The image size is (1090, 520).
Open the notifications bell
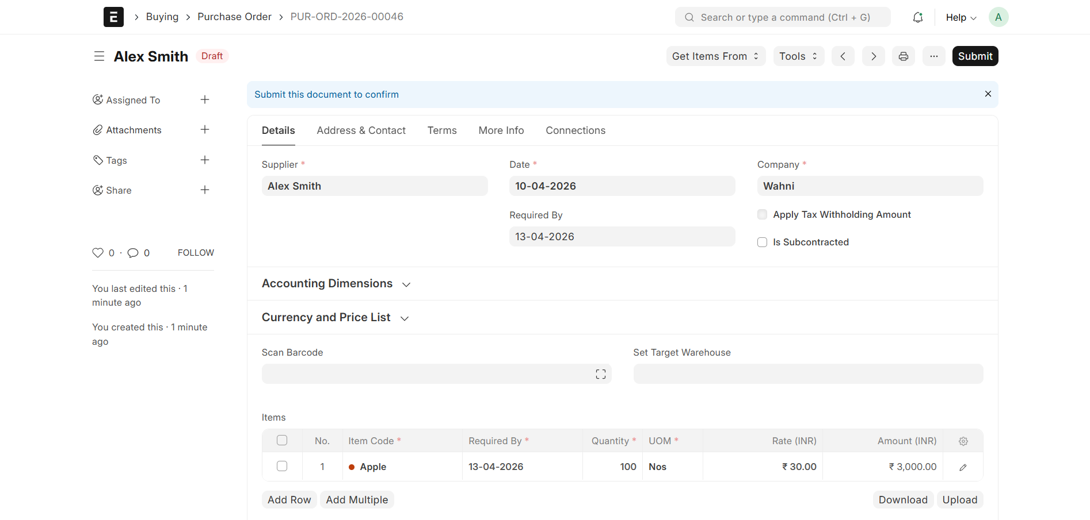[918, 17]
